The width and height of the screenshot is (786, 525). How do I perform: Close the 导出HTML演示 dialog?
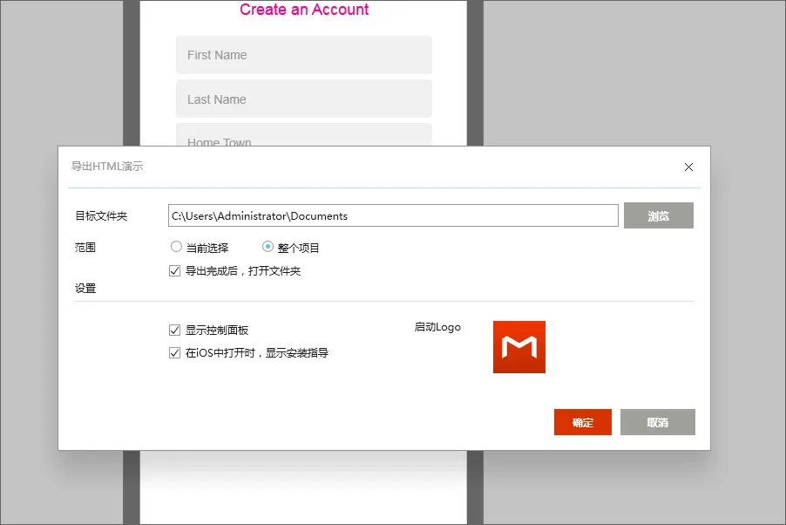(x=688, y=167)
